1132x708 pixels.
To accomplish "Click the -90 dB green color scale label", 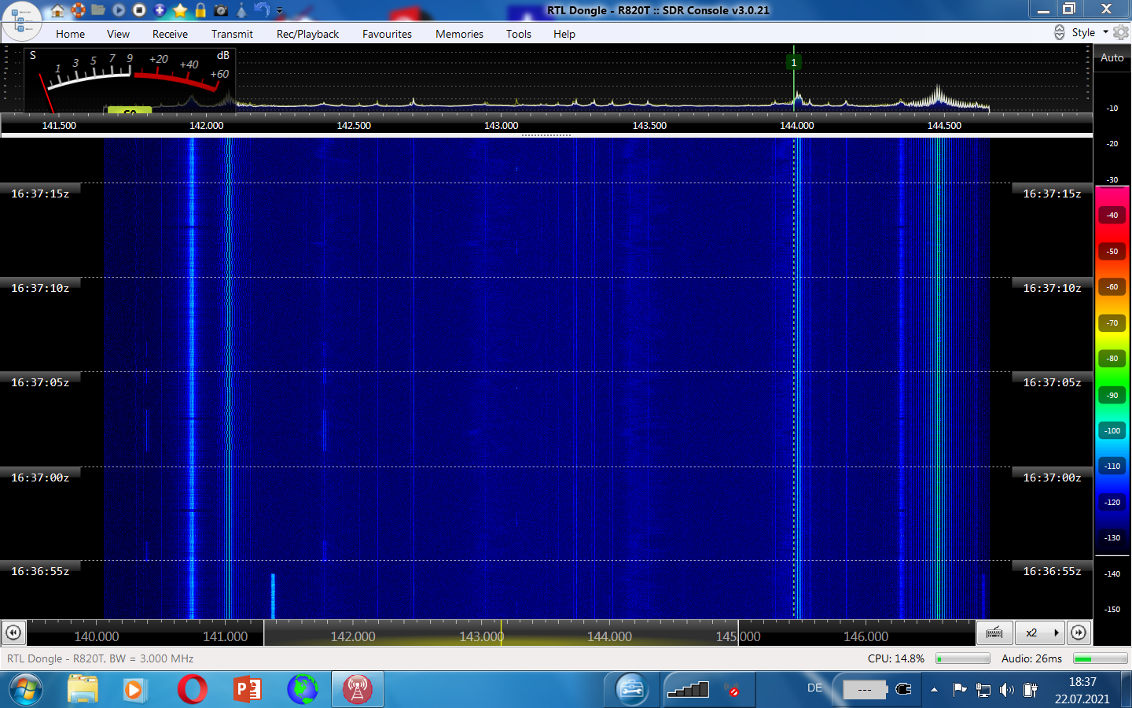I will click(1112, 395).
